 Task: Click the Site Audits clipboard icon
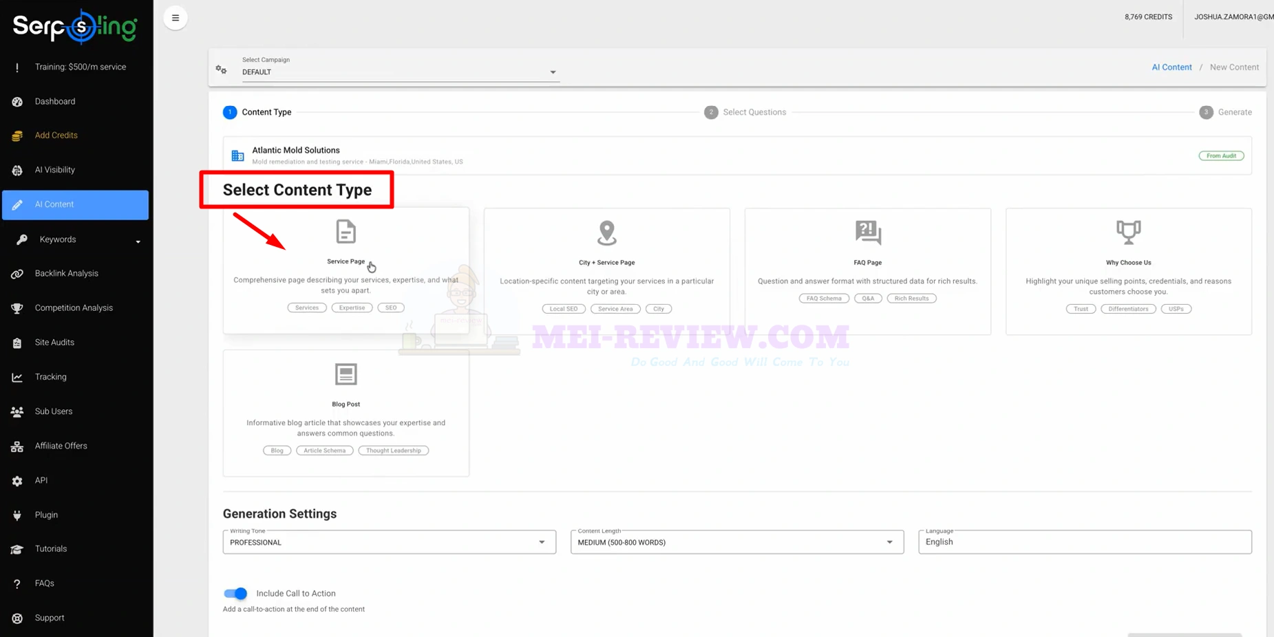point(17,343)
